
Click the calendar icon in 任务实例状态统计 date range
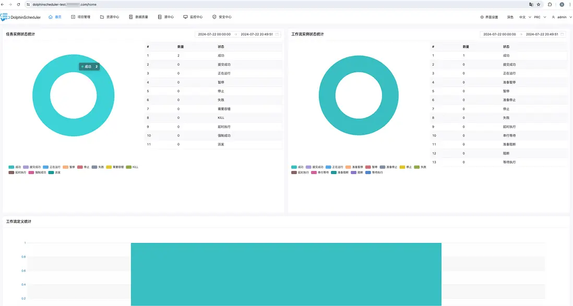click(x=277, y=34)
